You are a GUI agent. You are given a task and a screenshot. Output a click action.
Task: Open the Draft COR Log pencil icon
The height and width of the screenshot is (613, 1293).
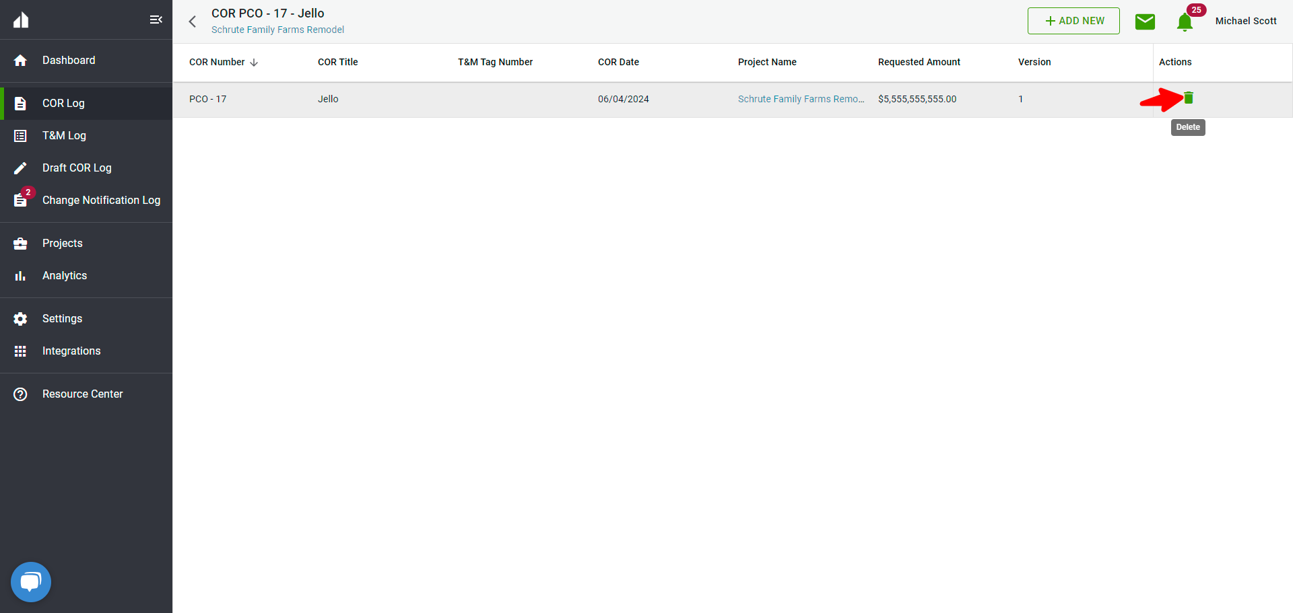pyautogui.click(x=21, y=168)
